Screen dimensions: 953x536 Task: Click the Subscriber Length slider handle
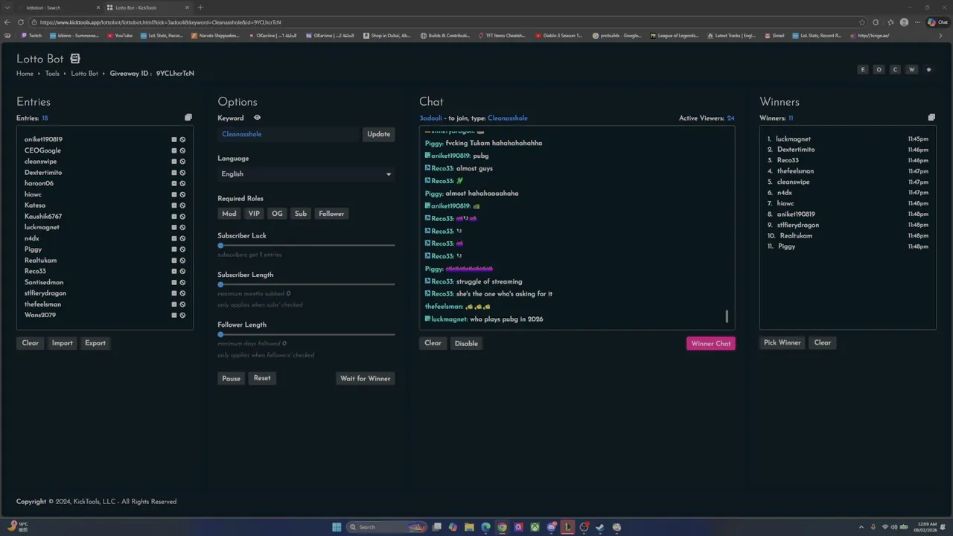[x=220, y=284]
